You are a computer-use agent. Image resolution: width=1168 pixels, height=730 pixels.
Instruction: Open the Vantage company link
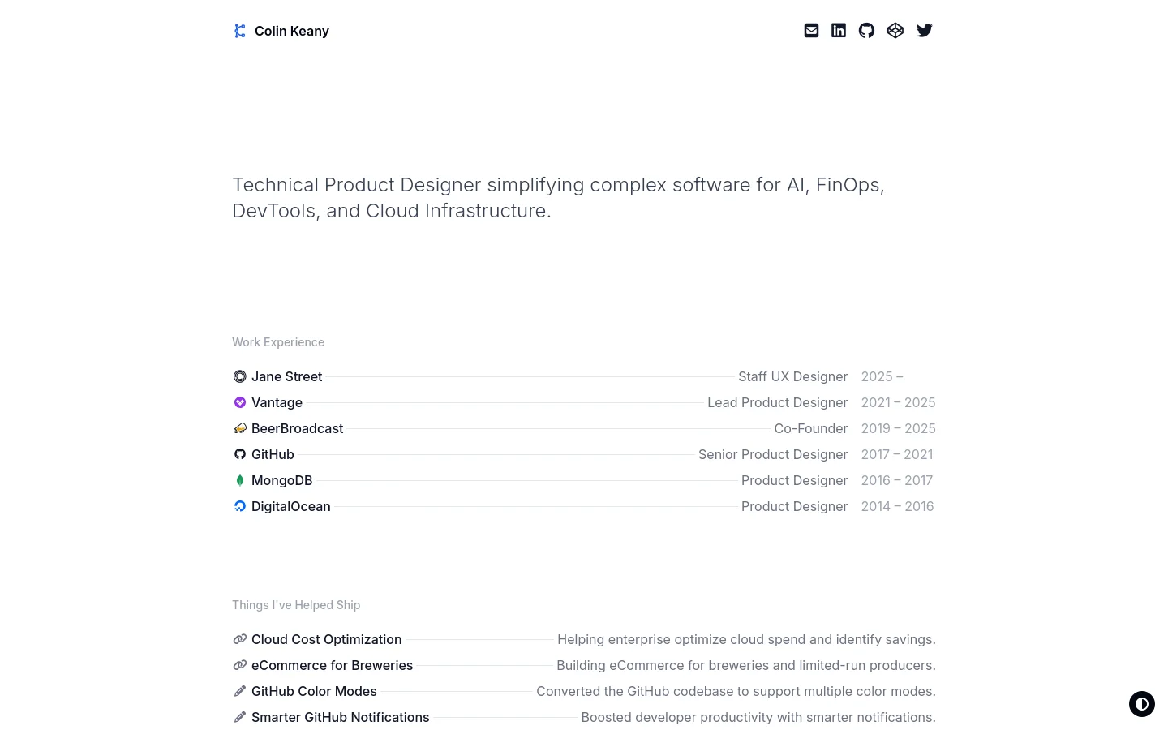(x=277, y=402)
